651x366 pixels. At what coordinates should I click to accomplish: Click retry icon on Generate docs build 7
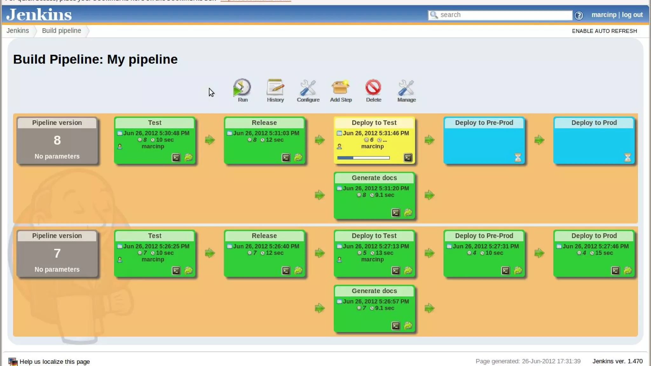408,326
